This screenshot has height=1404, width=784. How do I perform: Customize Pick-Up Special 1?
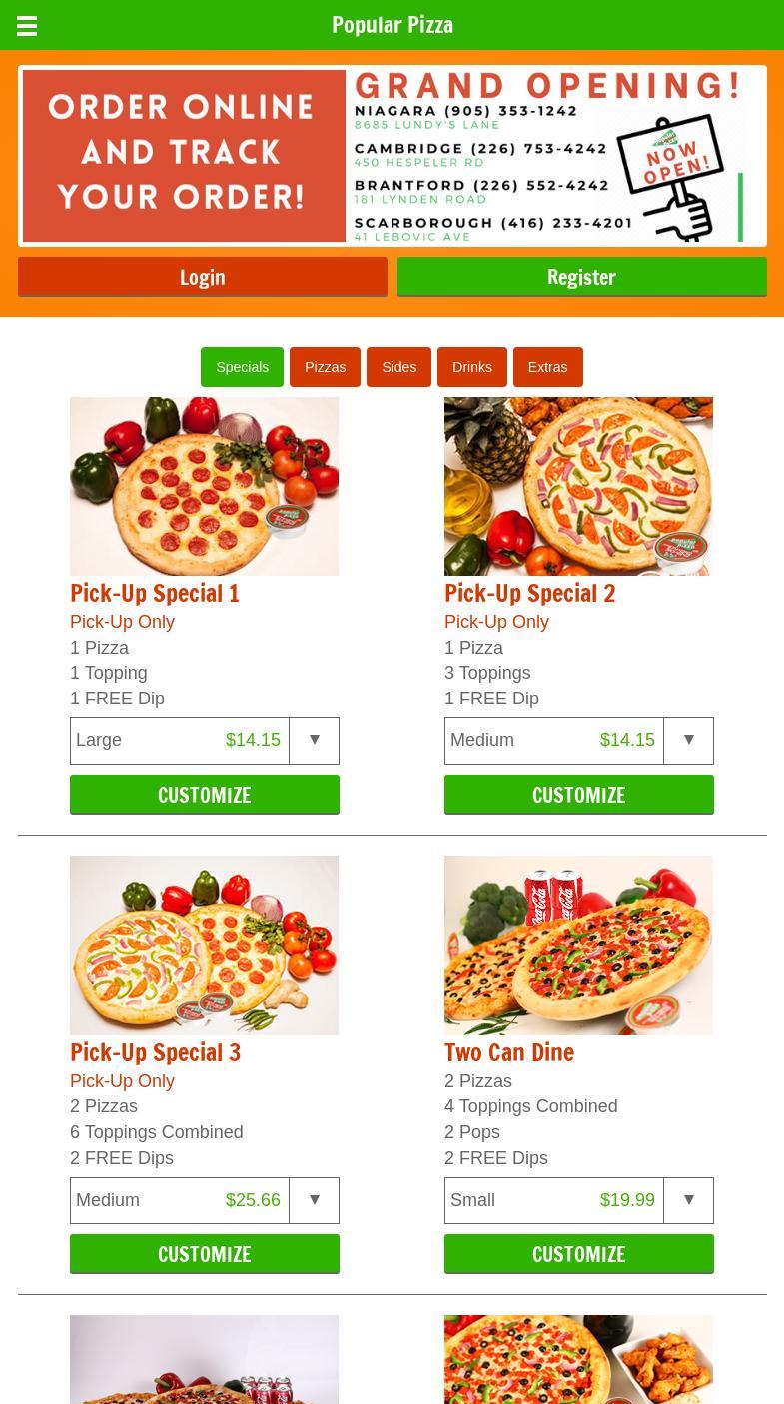[205, 795]
